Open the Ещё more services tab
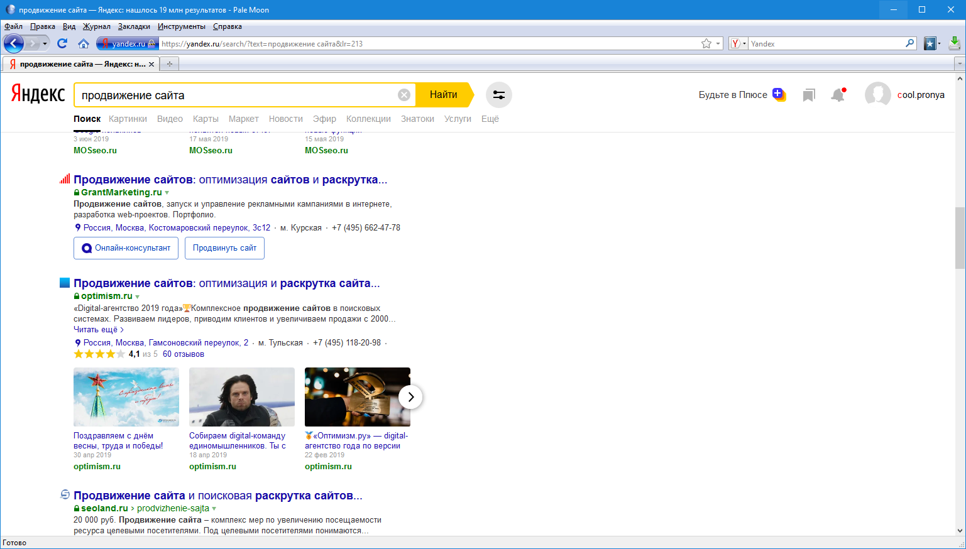966x549 pixels. tap(490, 119)
